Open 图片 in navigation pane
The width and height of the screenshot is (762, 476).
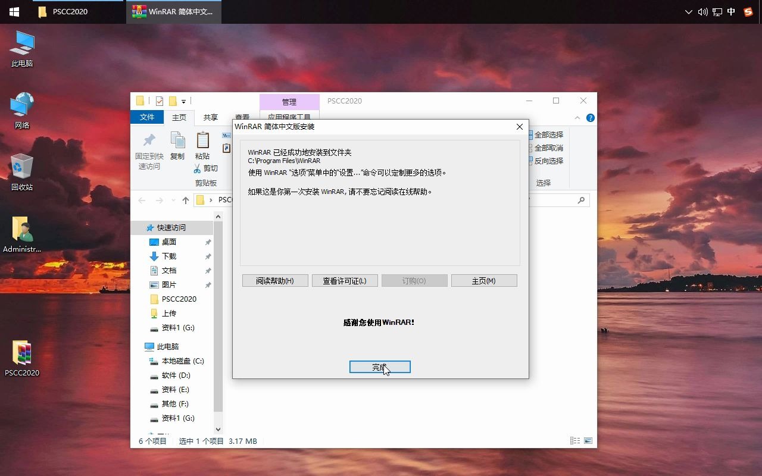169,284
